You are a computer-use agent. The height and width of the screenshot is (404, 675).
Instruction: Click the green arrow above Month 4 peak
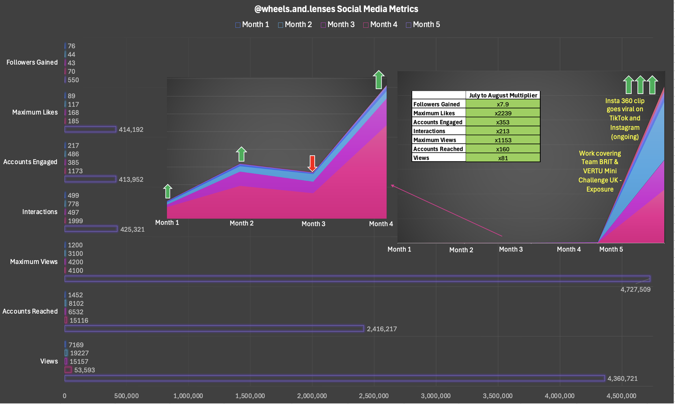pyautogui.click(x=379, y=80)
